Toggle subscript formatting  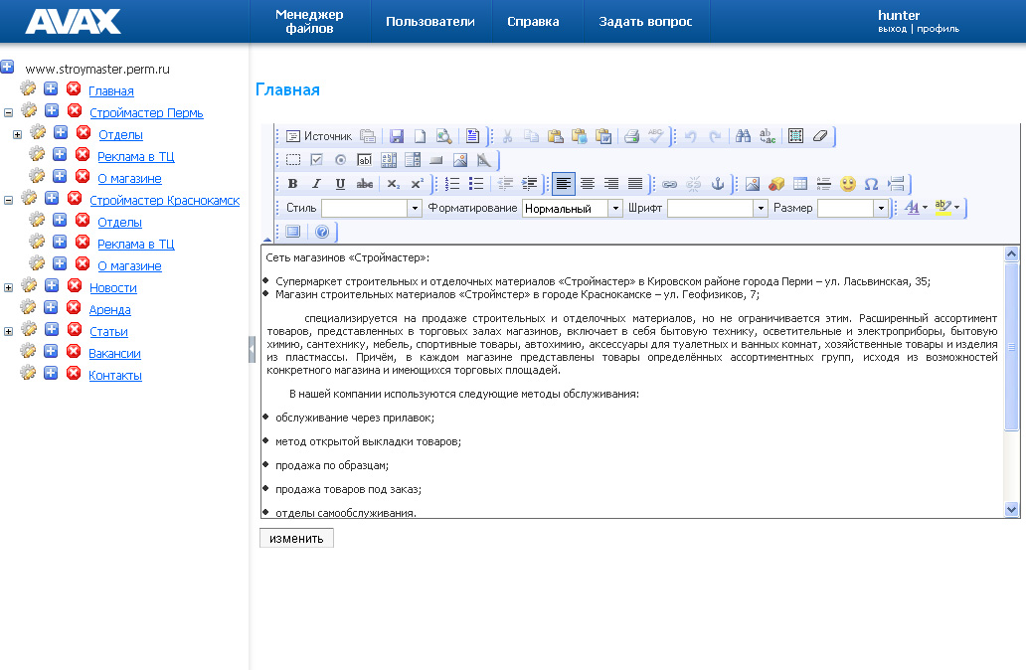coord(394,184)
